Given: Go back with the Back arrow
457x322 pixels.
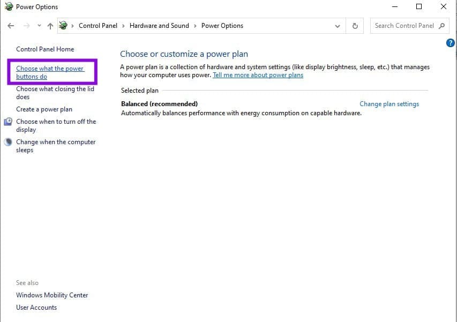Looking at the screenshot, I should pyautogui.click(x=11, y=26).
